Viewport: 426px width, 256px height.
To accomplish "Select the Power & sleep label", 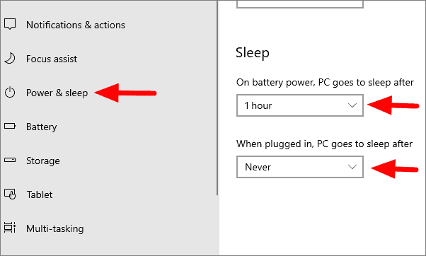I will coord(57,93).
